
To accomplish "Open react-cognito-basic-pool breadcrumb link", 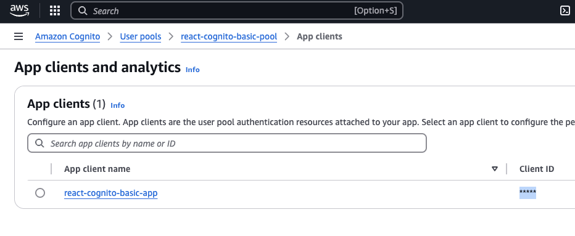I will tap(229, 36).
